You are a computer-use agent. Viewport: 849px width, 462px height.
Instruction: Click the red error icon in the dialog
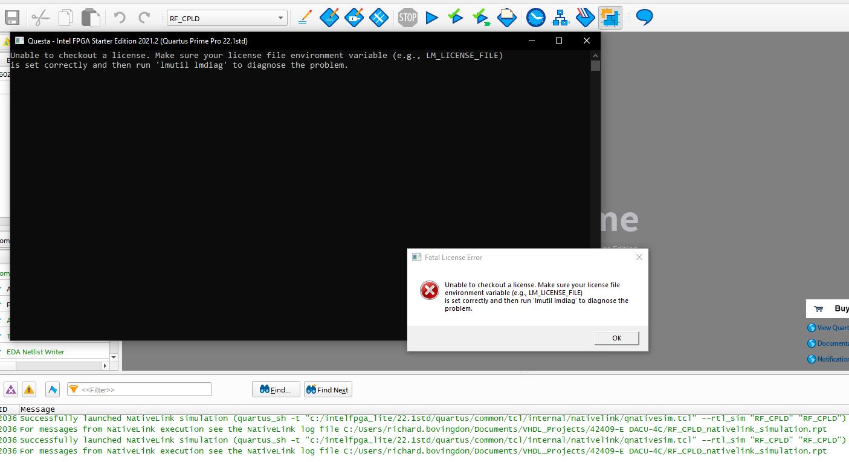coord(429,291)
